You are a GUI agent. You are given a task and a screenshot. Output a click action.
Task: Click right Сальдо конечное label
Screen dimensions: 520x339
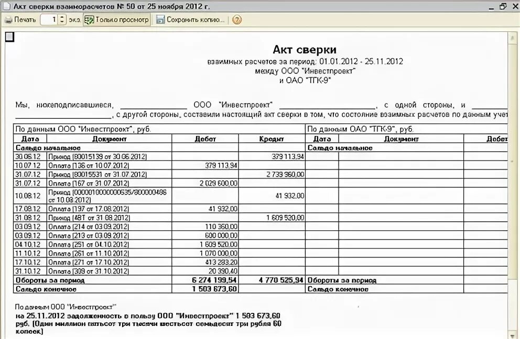coord(338,289)
